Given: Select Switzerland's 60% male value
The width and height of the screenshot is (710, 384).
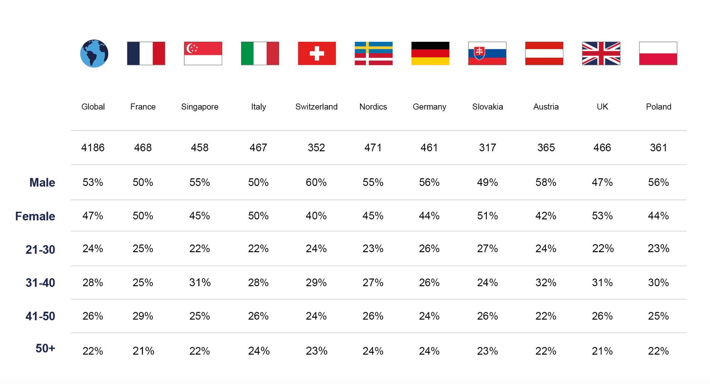Looking at the screenshot, I should [x=316, y=182].
